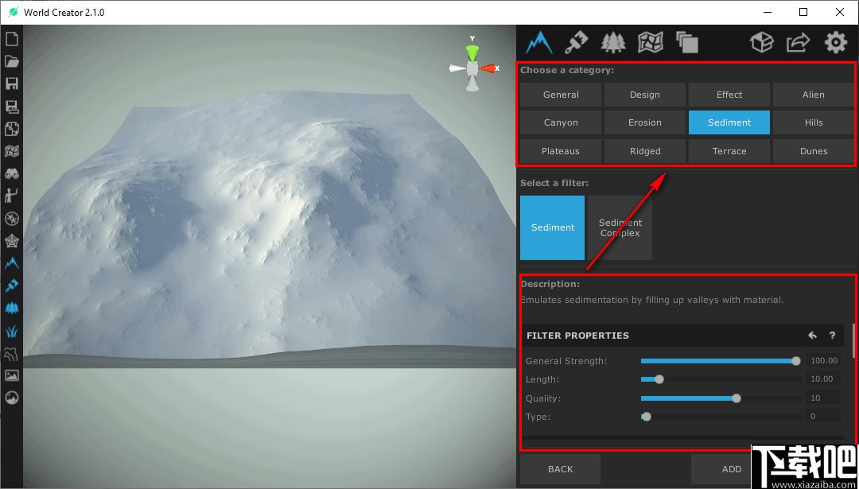Open a project with the folder icon
This screenshot has width=859, height=489.
click(12, 61)
